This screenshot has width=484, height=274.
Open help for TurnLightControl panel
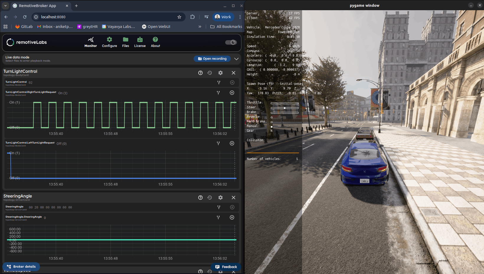tap(200, 73)
